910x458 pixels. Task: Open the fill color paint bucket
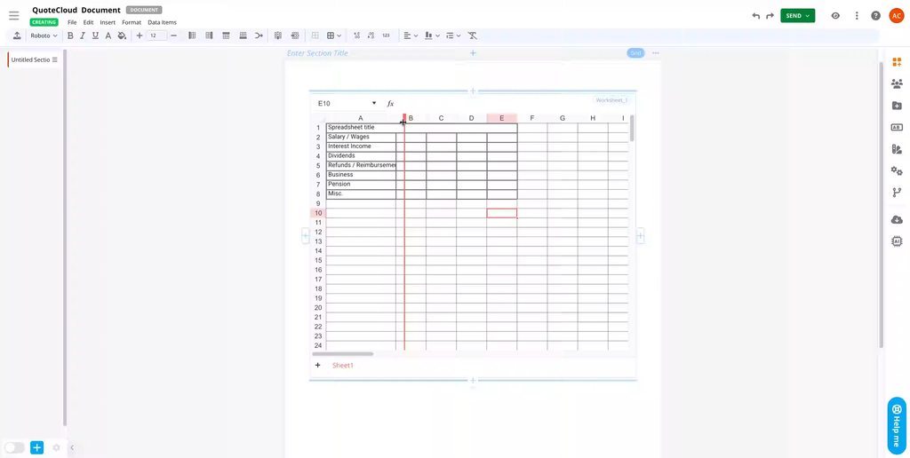coord(122,36)
